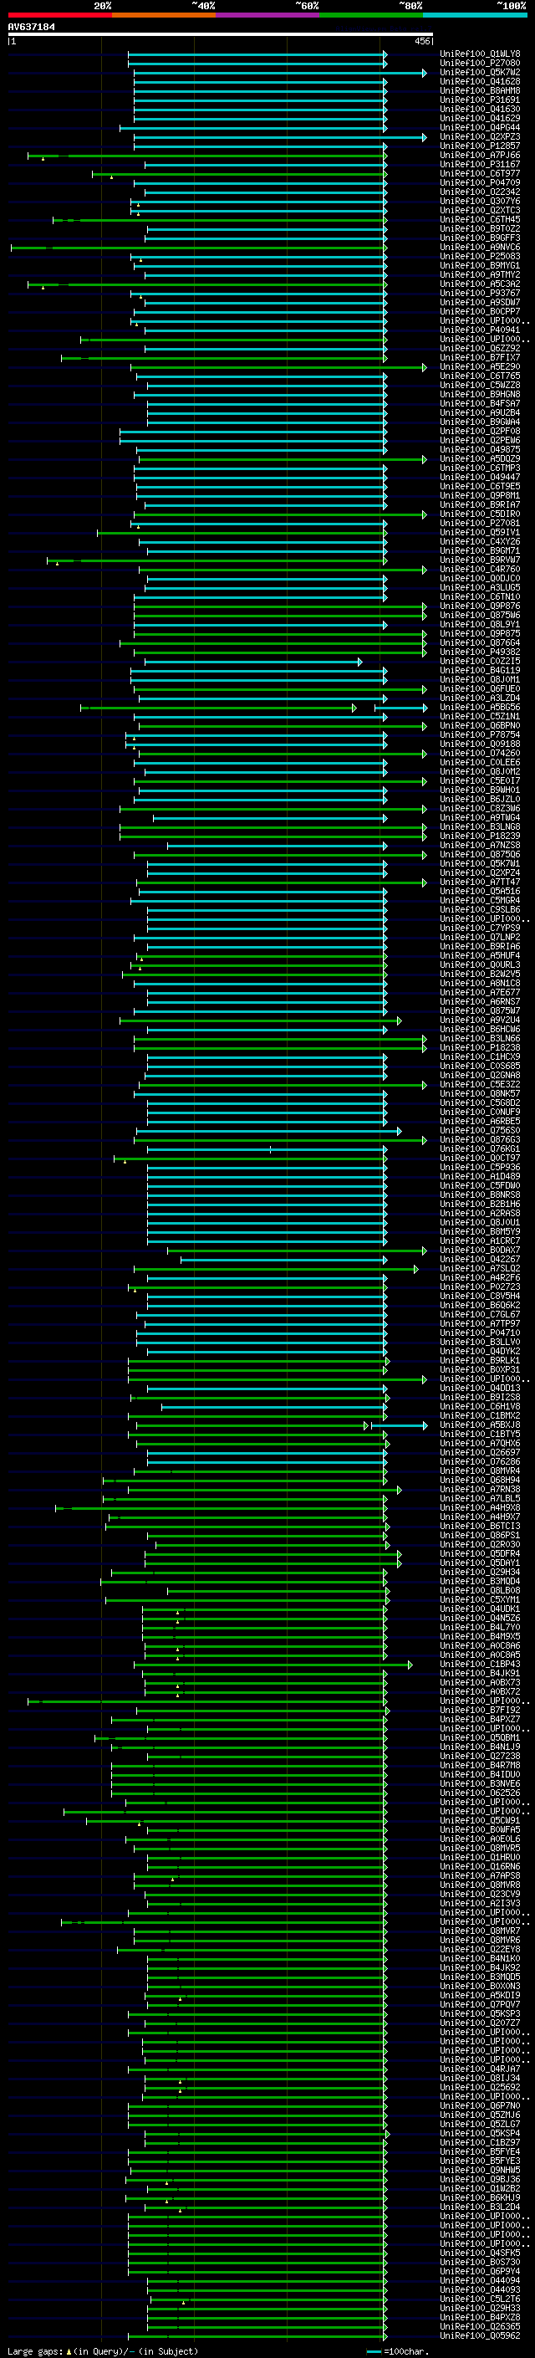535x2358 pixels.
Task: Choose hit UniRef100_Q2XPZ3
Action: point(480,137)
